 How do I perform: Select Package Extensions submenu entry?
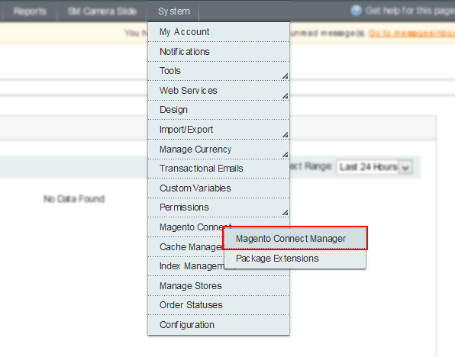295,259
